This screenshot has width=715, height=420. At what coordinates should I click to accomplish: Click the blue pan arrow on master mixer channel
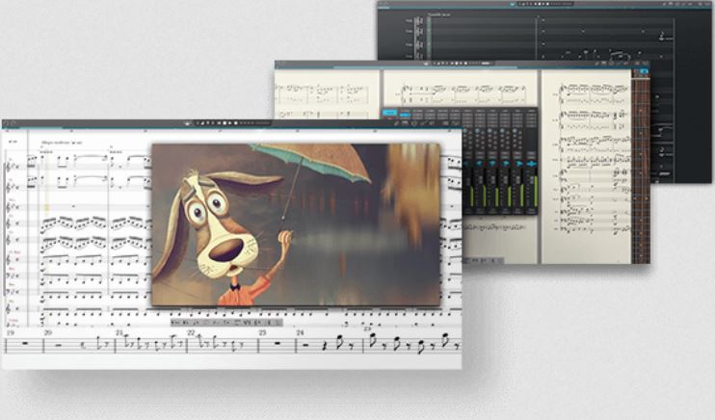pos(532,163)
